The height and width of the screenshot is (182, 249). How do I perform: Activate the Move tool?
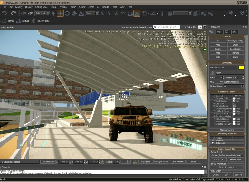60,13
